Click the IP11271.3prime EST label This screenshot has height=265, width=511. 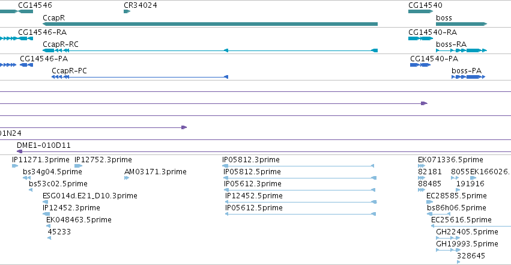[41, 160]
